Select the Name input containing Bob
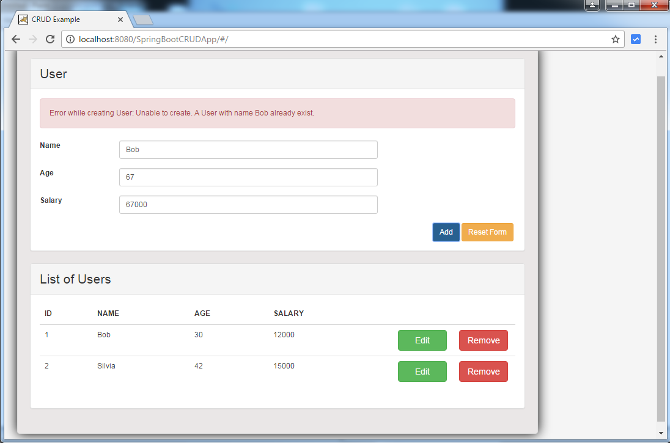The image size is (670, 443). click(x=248, y=150)
